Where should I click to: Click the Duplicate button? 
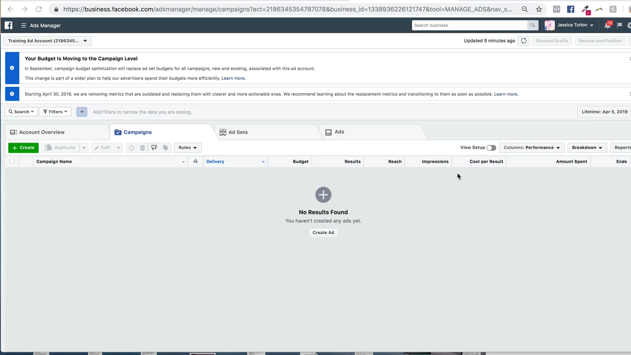click(x=60, y=148)
